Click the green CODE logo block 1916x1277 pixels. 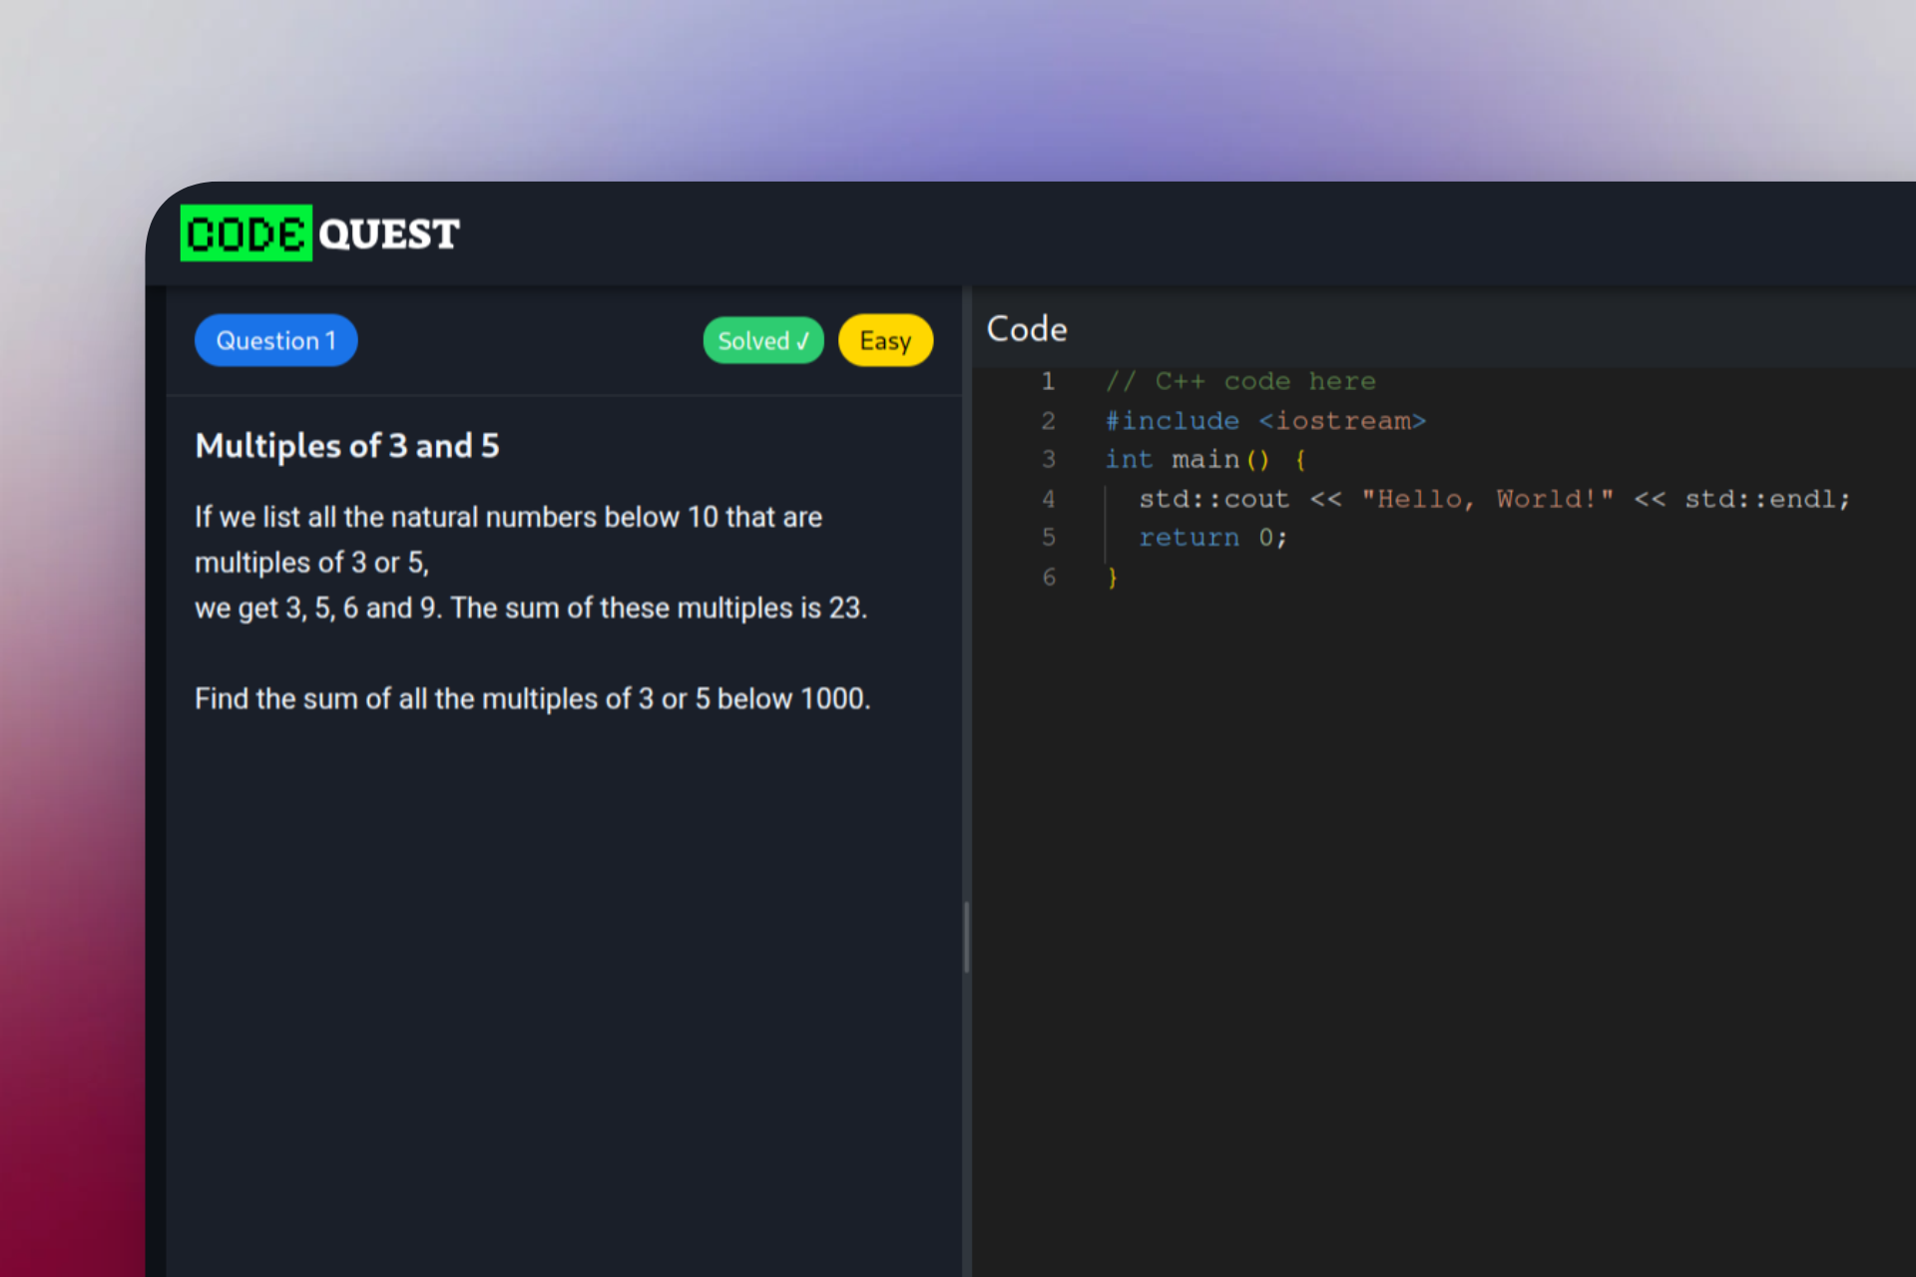245,233
